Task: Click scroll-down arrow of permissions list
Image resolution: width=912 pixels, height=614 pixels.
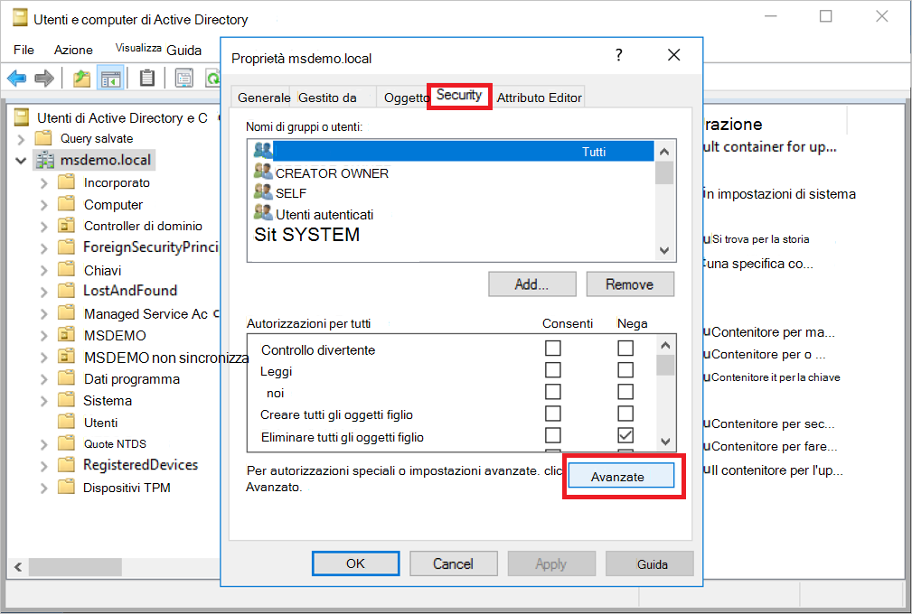Action: point(665,442)
